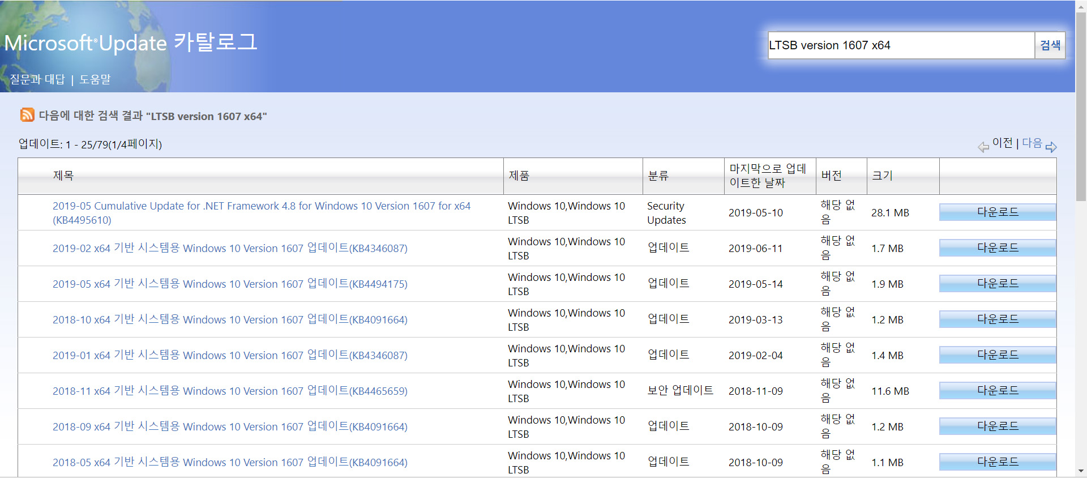Sort by the 크기 size column header
This screenshot has height=478, width=1087.
pos(882,176)
